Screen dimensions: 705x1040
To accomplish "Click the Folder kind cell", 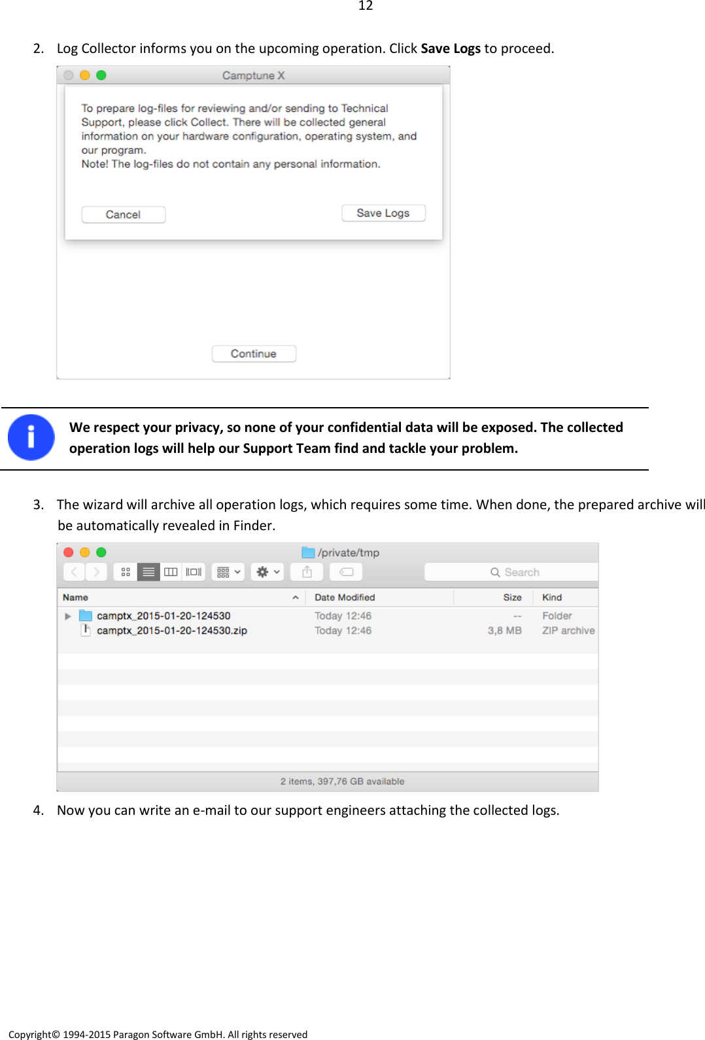I will [557, 616].
